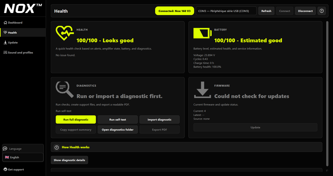Click the Connected: Nox 160 V3 badge
The image size is (333, 176).
point(175,11)
